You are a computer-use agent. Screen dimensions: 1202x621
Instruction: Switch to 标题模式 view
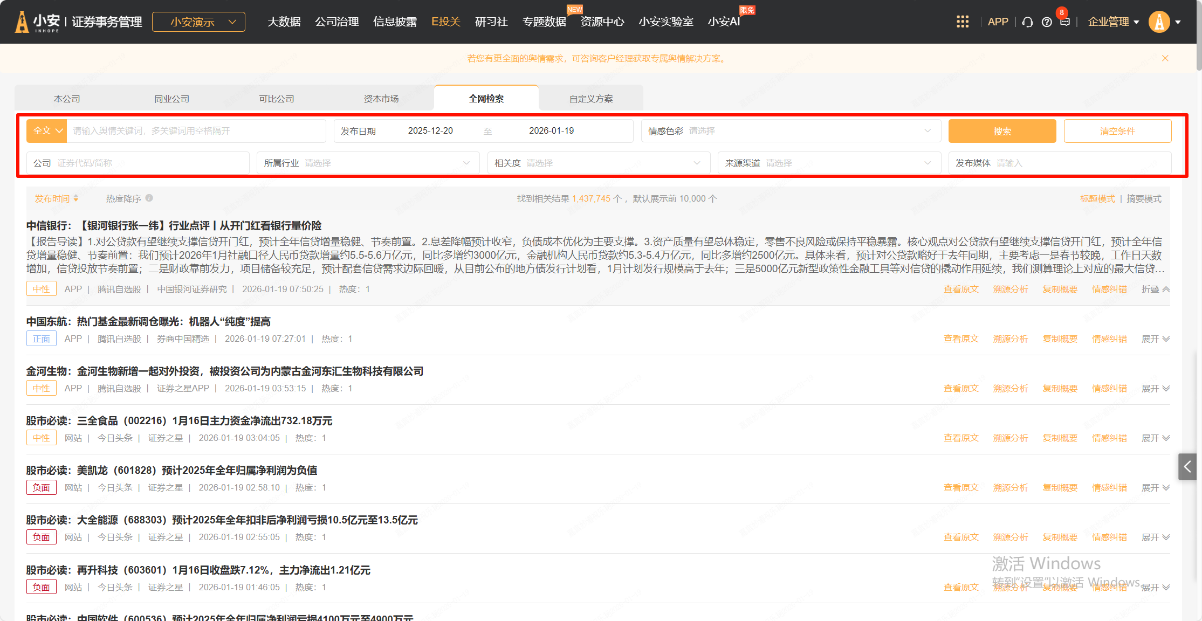(1097, 198)
